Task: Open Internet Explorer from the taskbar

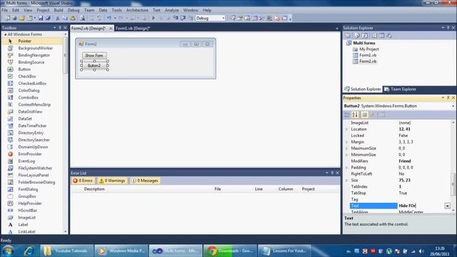Action: tap(29, 251)
